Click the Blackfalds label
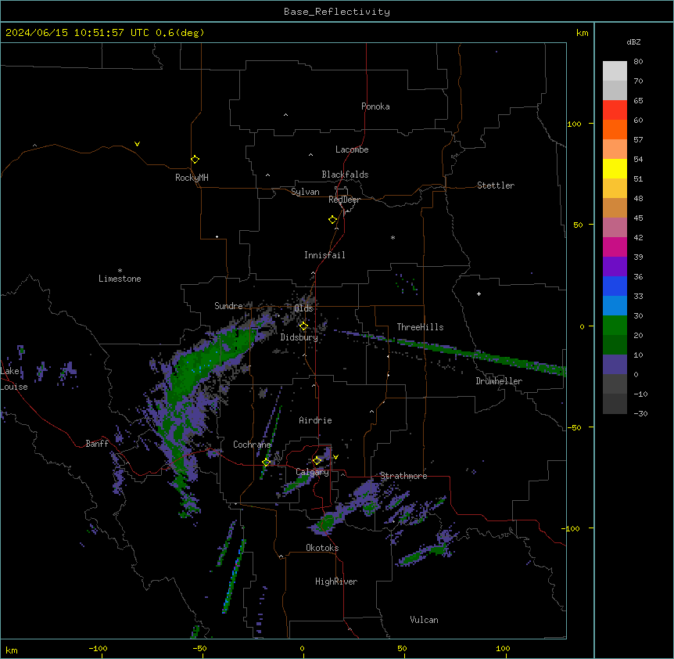Image resolution: width=674 pixels, height=659 pixels. [345, 175]
